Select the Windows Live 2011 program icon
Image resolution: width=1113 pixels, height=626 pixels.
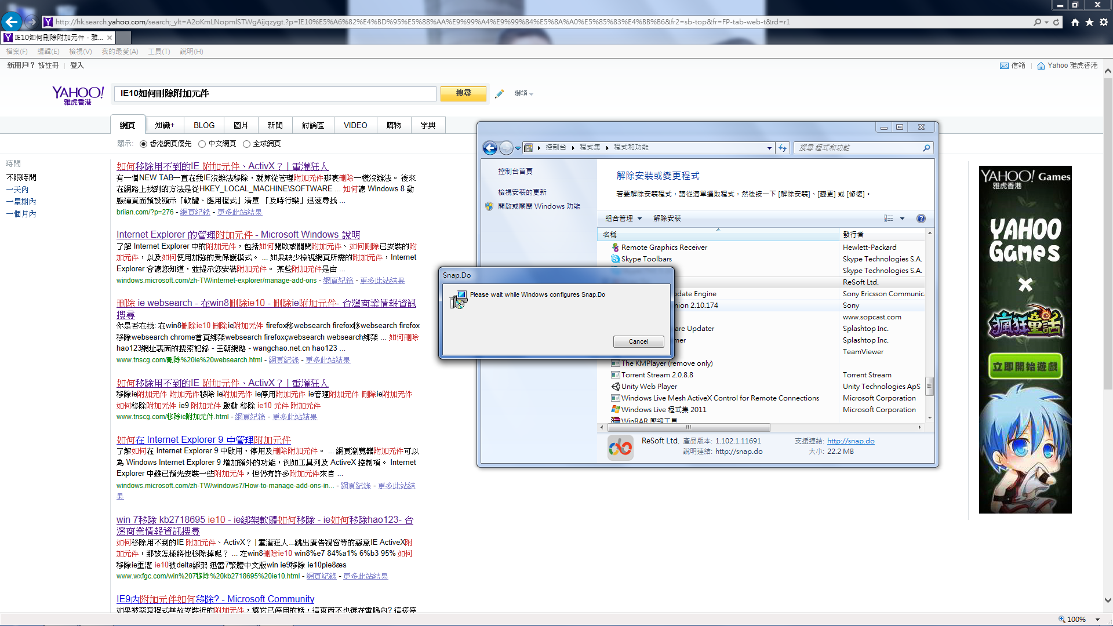coord(615,410)
